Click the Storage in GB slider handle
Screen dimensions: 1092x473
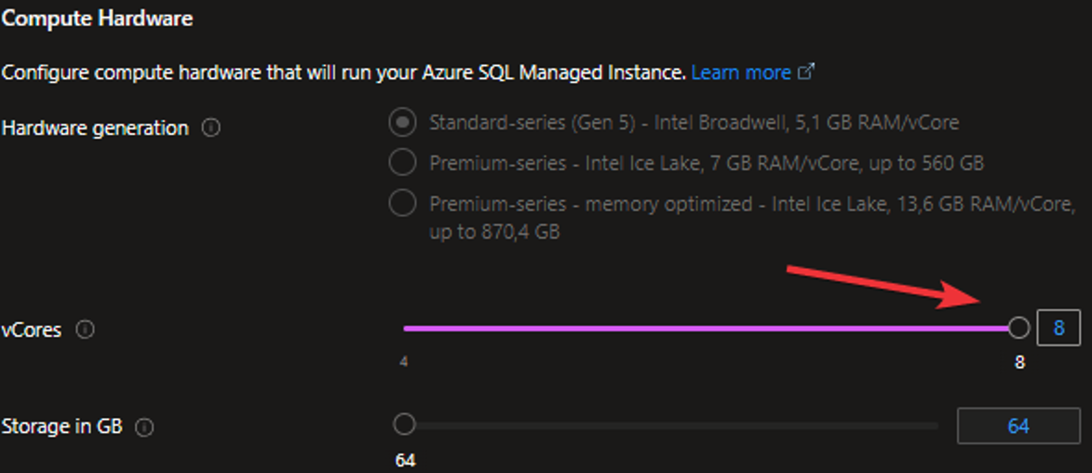pyautogui.click(x=404, y=425)
